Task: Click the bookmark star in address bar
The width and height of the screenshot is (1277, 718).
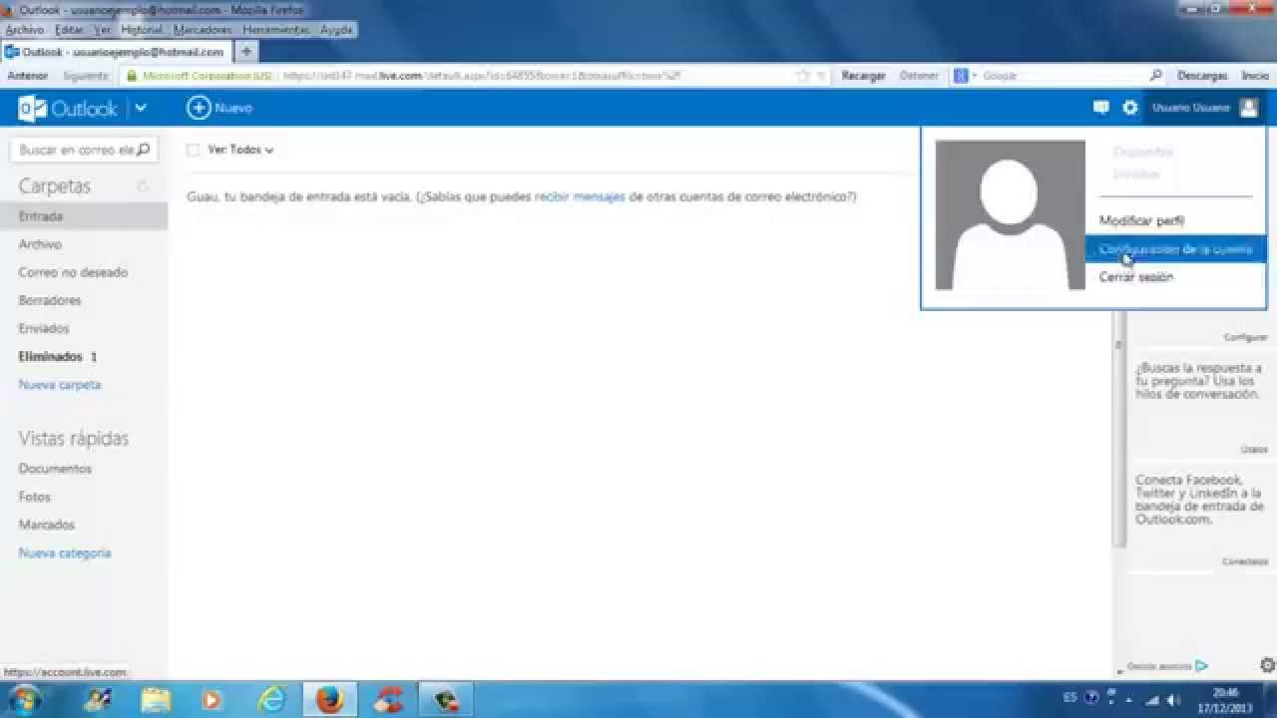Action: point(803,76)
